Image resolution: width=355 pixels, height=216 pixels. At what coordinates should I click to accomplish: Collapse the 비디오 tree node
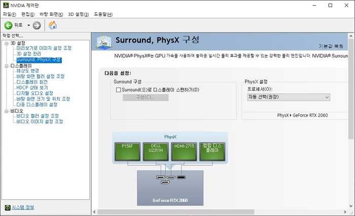click(x=7, y=111)
